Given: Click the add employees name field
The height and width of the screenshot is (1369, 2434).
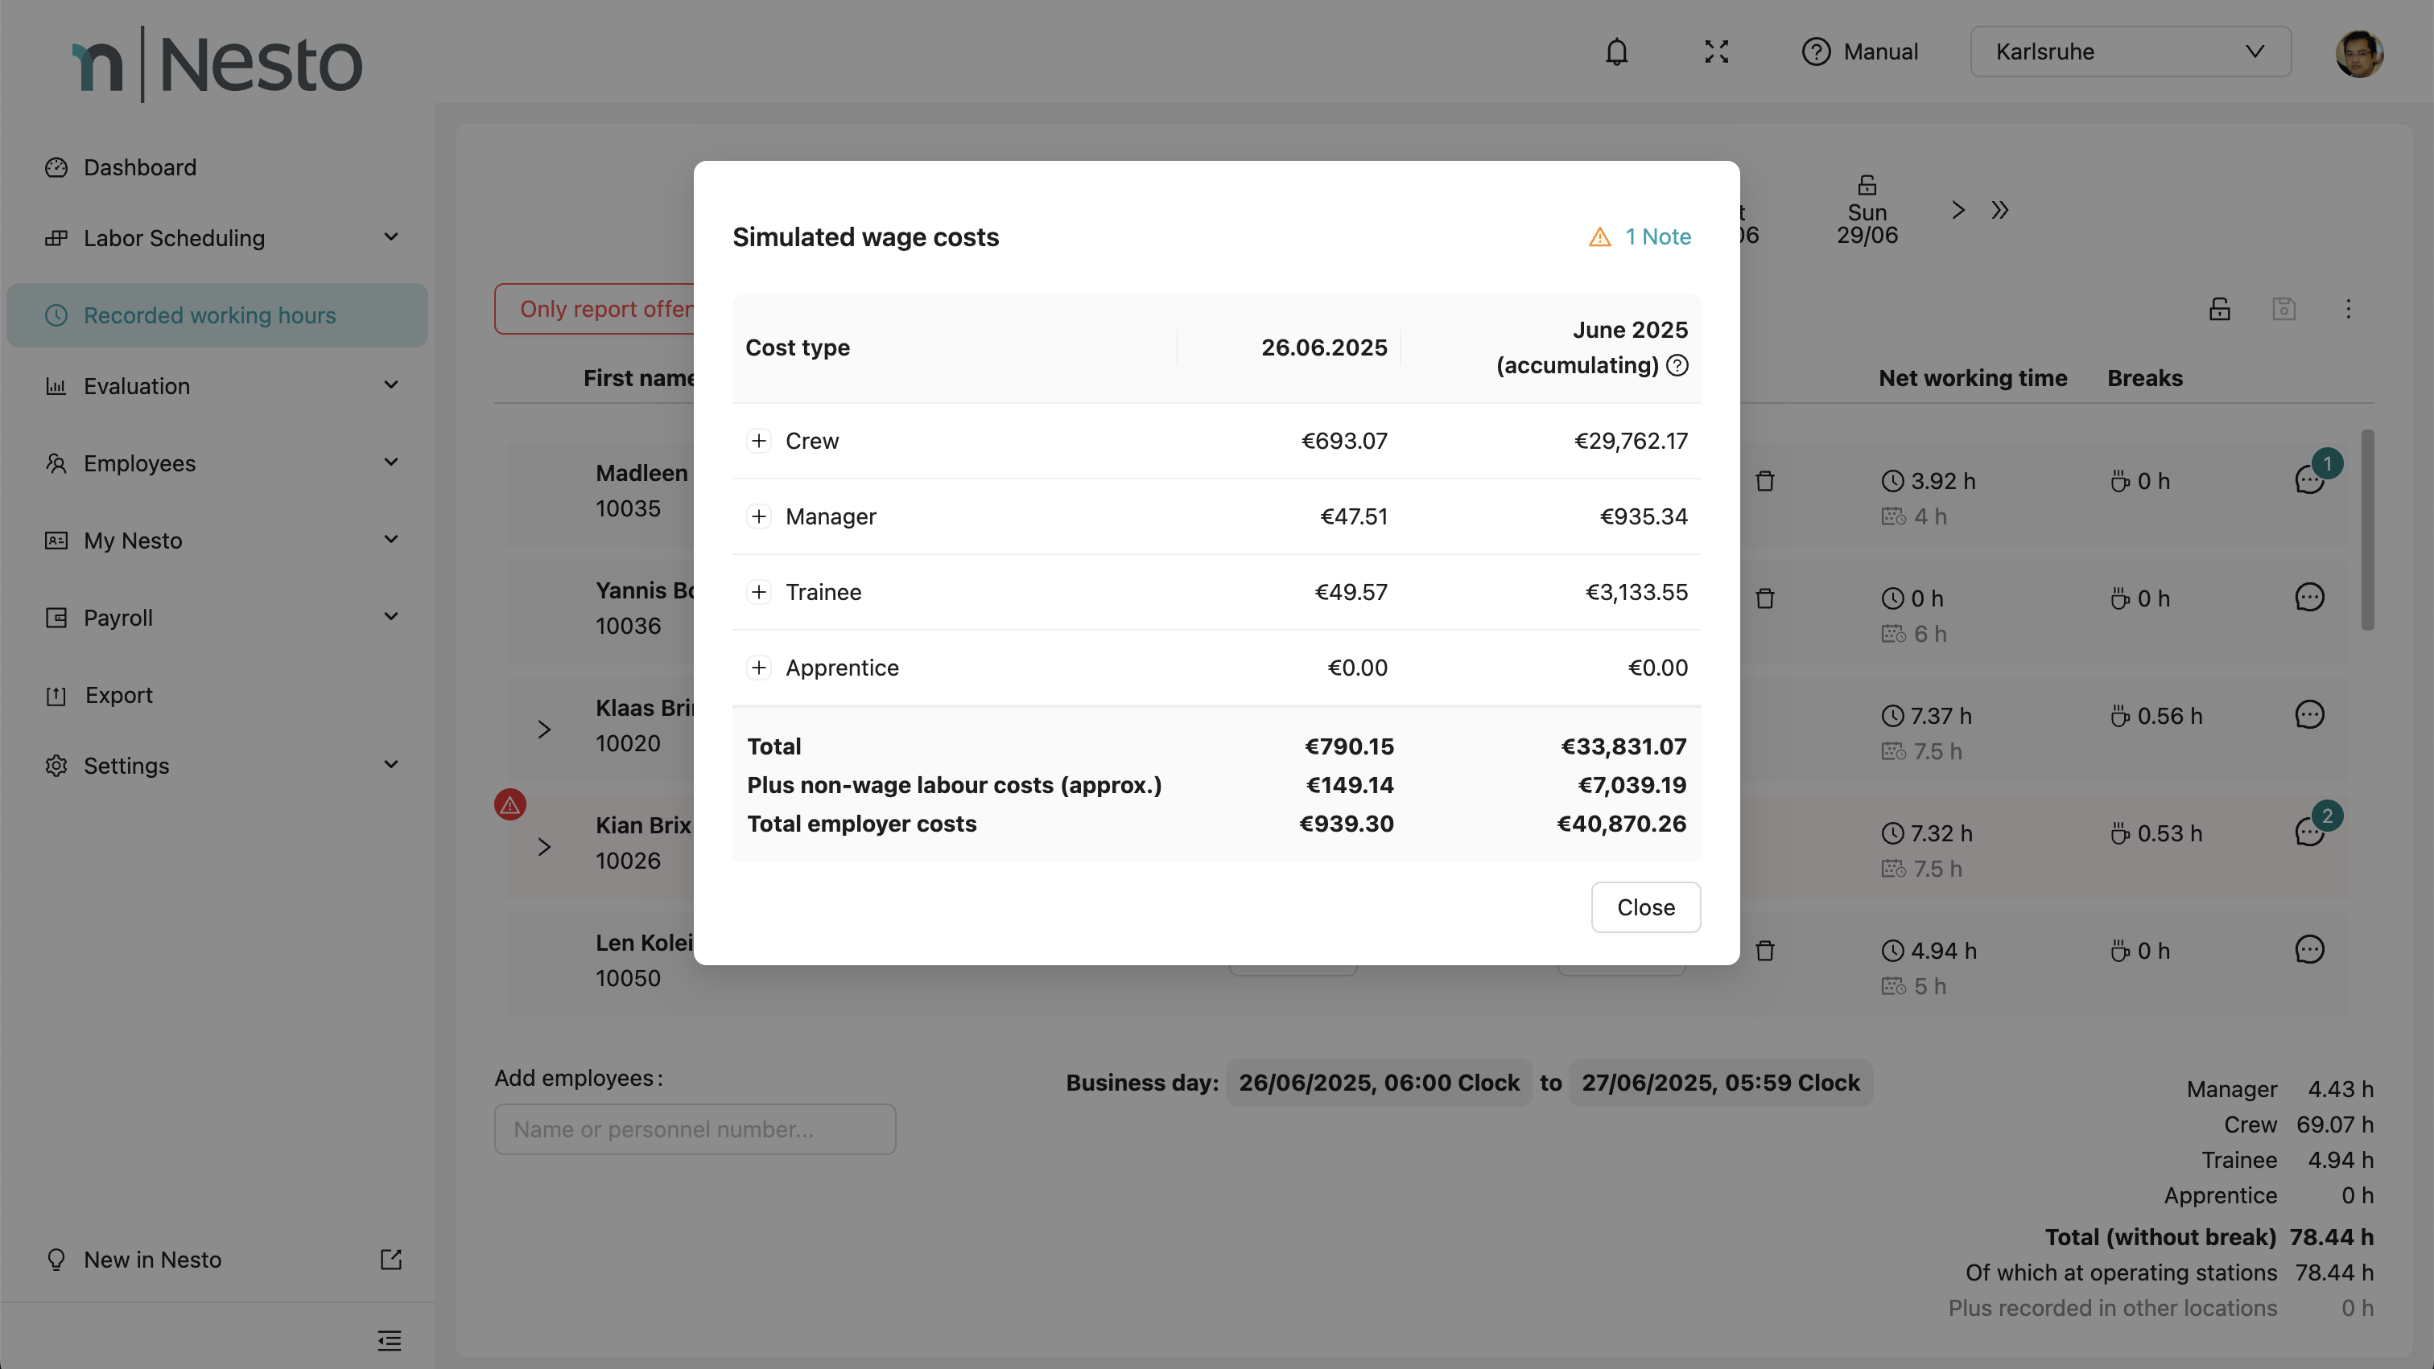Looking at the screenshot, I should (695, 1129).
